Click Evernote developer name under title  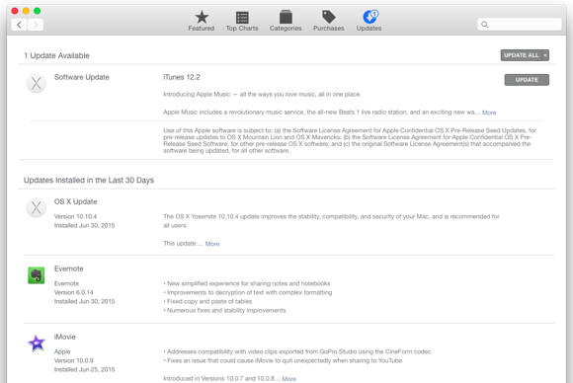point(66,283)
